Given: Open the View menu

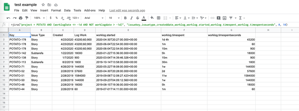Looking at the screenshot, I should 34,10.
